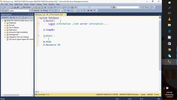Click the Find in Files icon
This screenshot has width=177, height=100.
(x=114, y=7)
